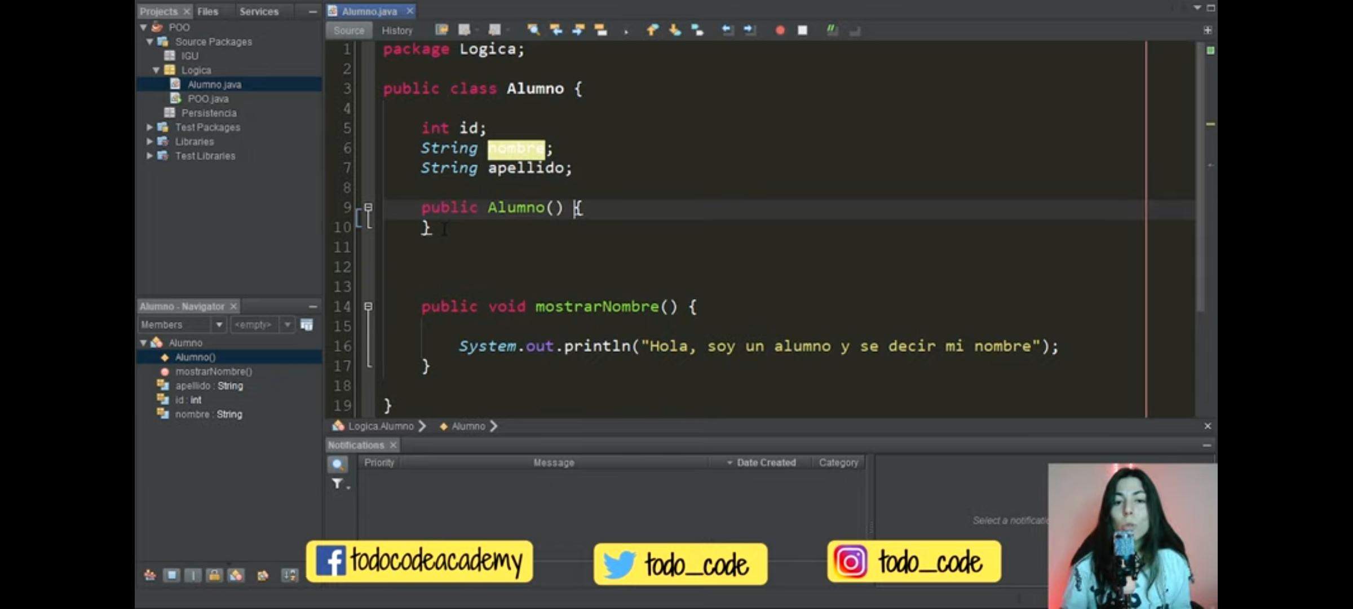Click the Uncomment lines icon

tap(855, 30)
